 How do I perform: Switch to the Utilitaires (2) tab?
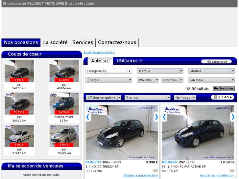click(130, 61)
